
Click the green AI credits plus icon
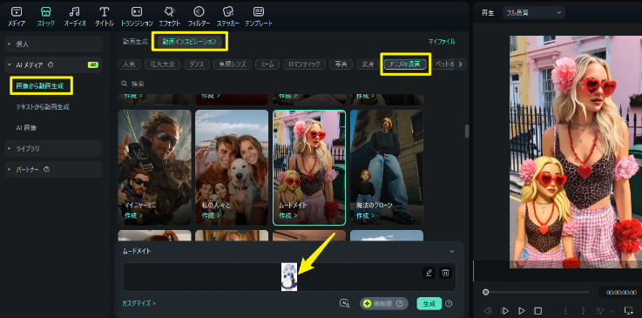click(368, 304)
